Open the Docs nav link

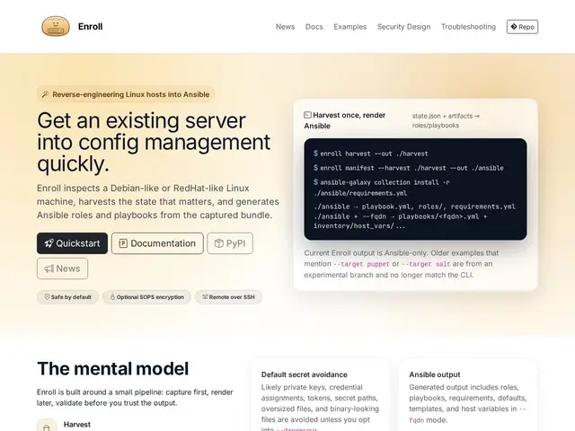click(x=314, y=27)
